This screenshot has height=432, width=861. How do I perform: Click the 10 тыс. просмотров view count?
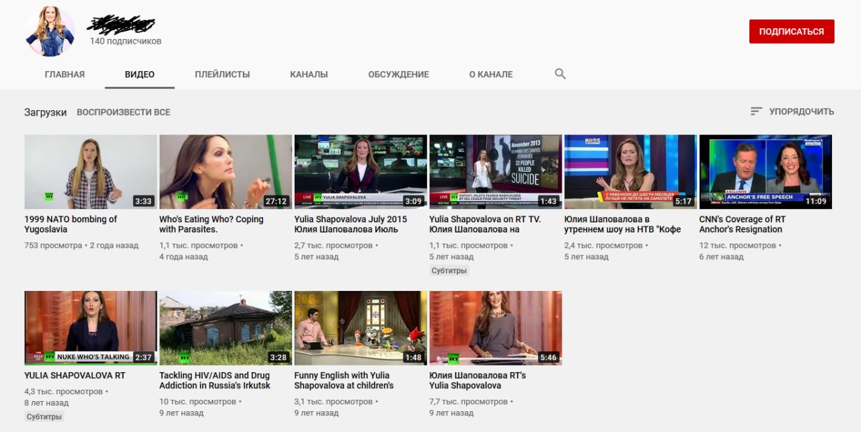coord(198,402)
